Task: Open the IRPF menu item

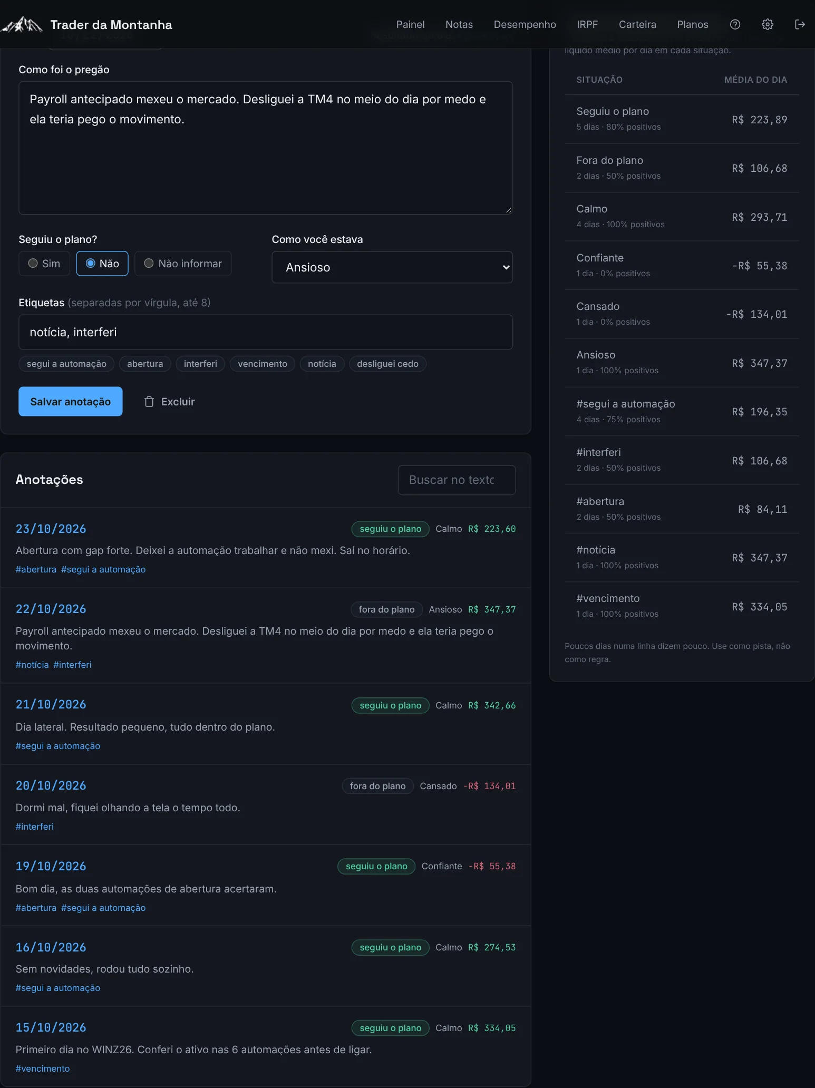Action: 587,24
